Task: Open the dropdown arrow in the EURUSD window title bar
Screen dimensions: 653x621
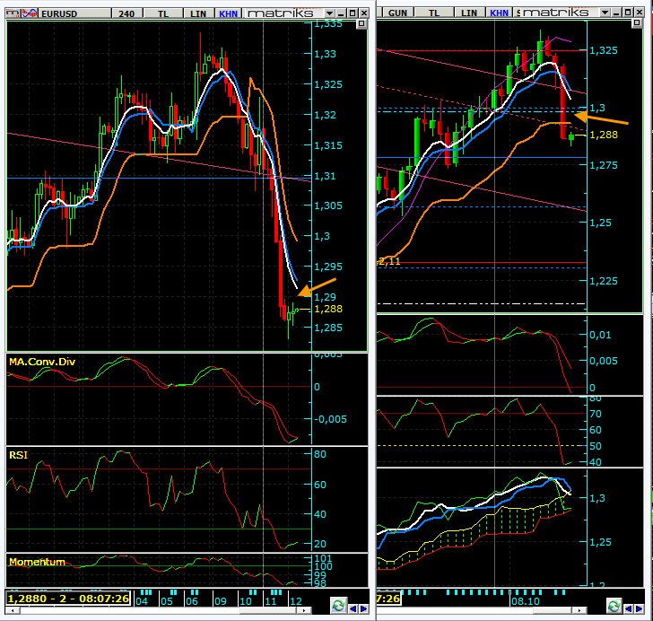Action: pyautogui.click(x=329, y=13)
